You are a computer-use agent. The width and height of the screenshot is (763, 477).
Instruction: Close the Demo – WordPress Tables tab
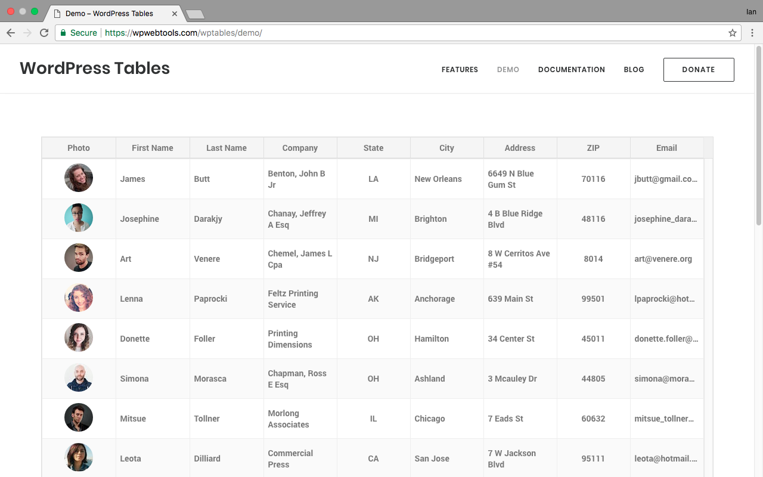click(x=175, y=13)
